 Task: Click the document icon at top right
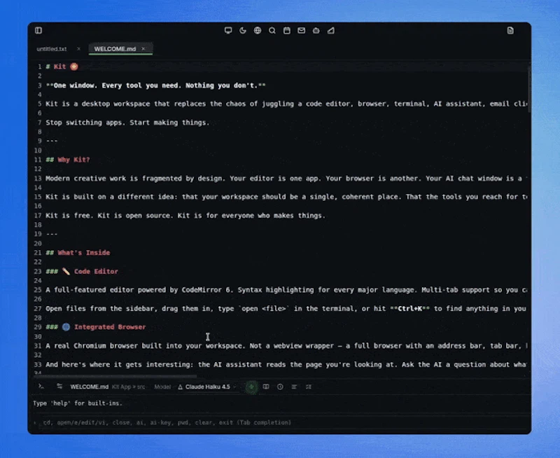(510, 30)
